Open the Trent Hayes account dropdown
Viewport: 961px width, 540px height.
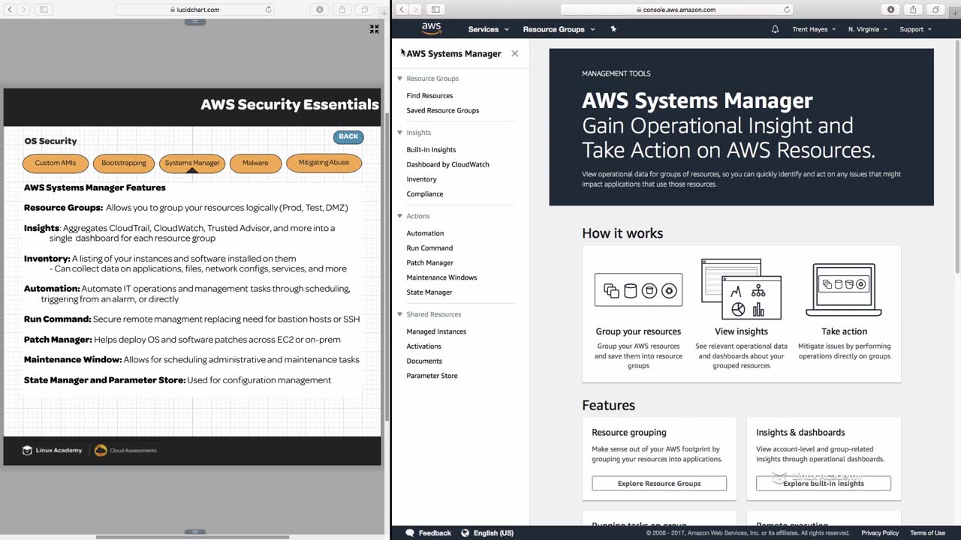point(814,29)
